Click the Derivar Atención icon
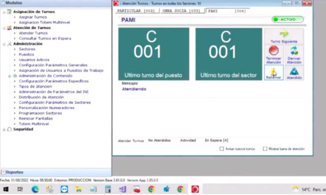The height and width of the screenshot is (195, 326). pyautogui.click(x=294, y=51)
